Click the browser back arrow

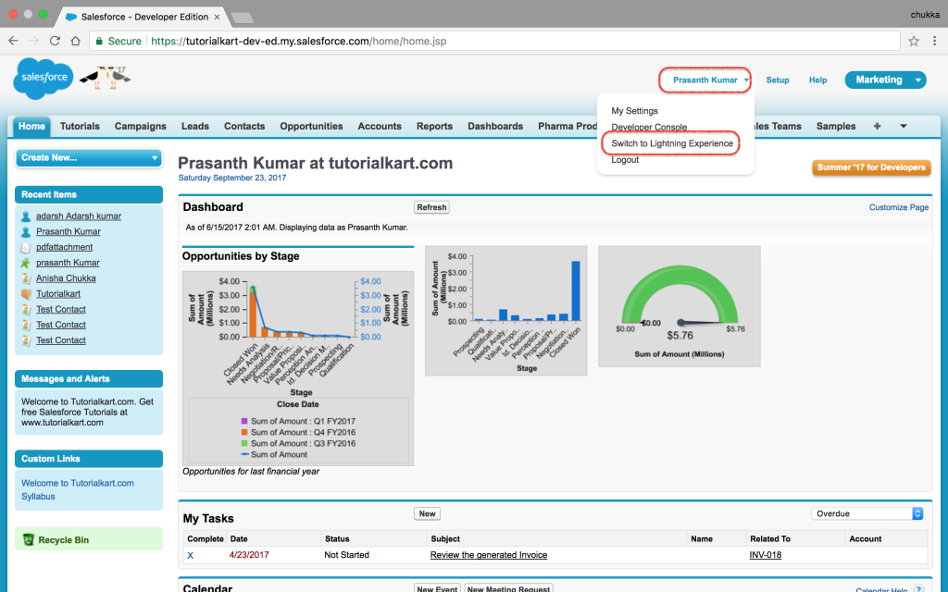click(x=15, y=41)
